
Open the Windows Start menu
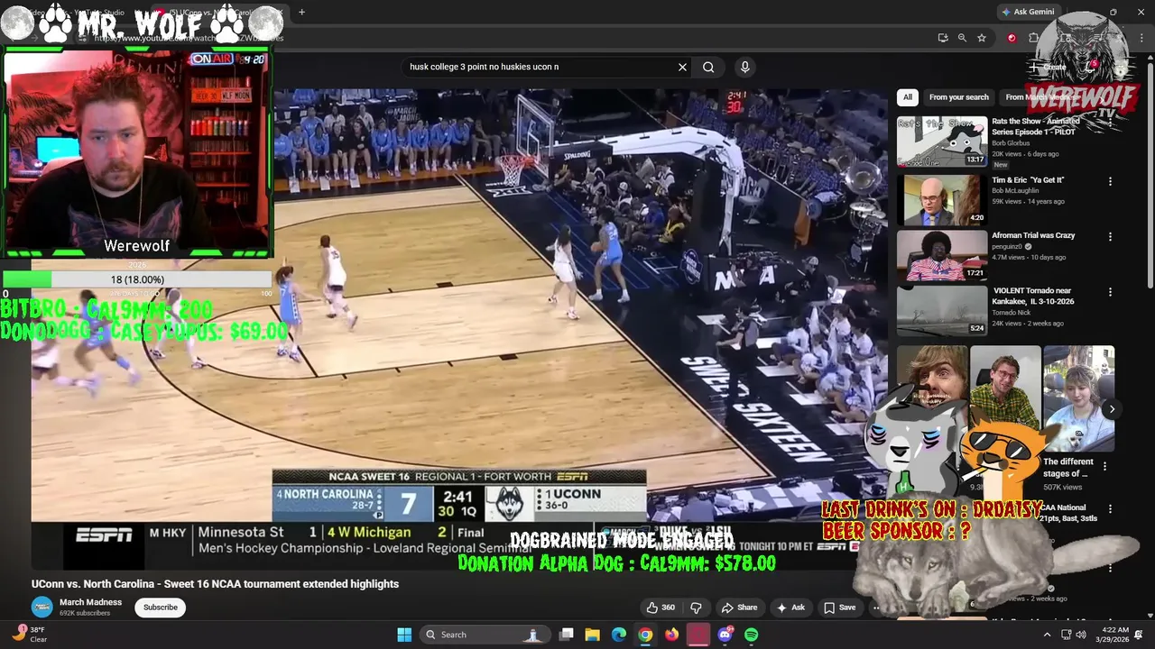pyautogui.click(x=404, y=635)
